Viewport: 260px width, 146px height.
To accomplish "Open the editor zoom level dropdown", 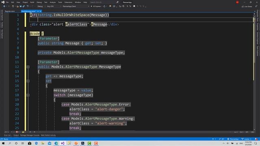I will click(x=8, y=132).
